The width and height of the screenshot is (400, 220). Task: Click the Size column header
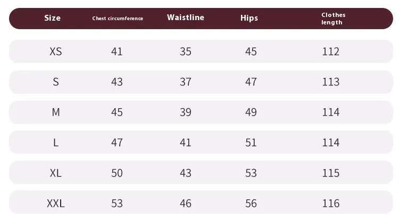52,18
